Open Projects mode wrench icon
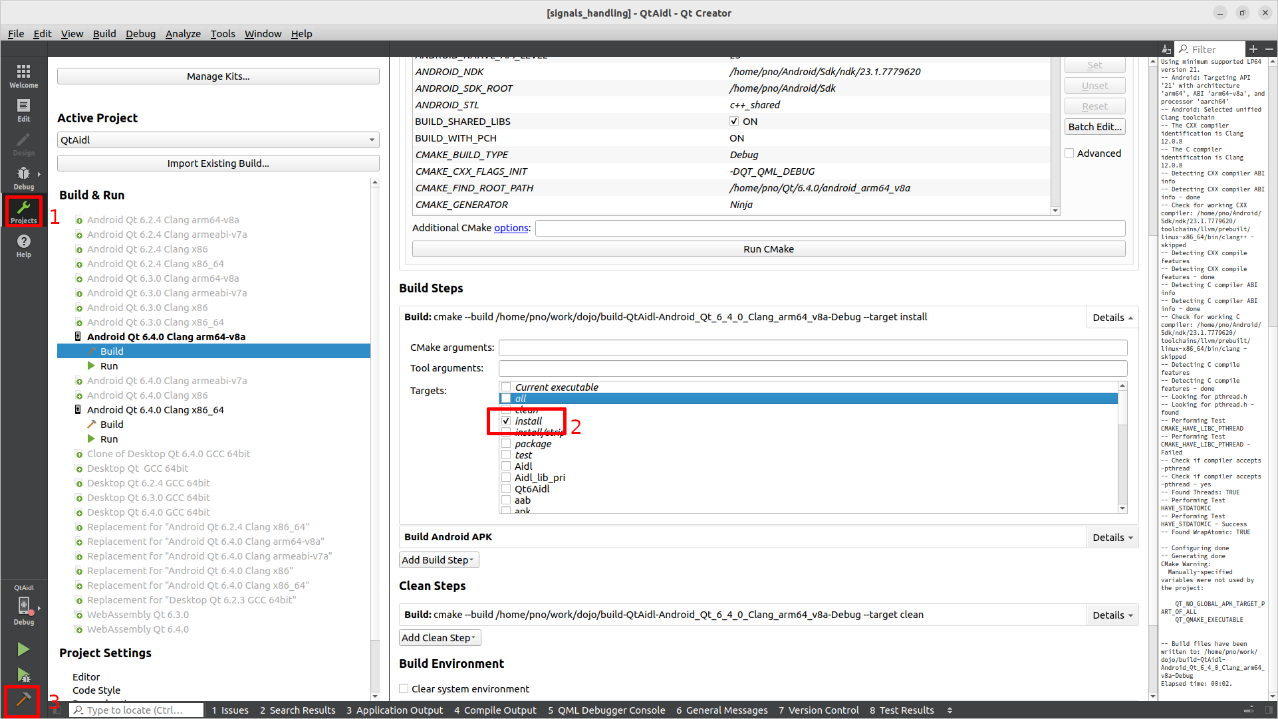Screen dimensions: 1278x719 coord(23,211)
